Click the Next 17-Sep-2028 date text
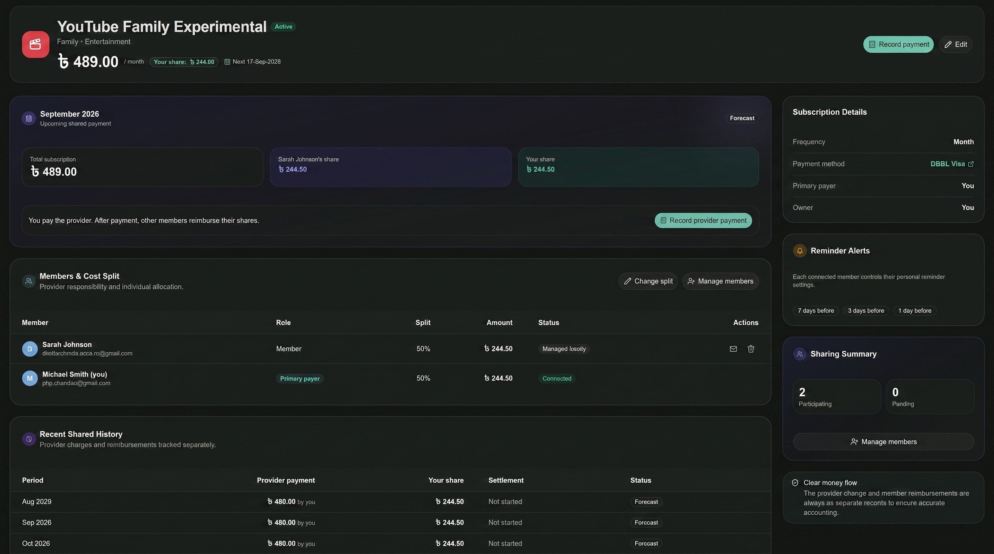Screen dimensions: 994x554 click(256, 62)
